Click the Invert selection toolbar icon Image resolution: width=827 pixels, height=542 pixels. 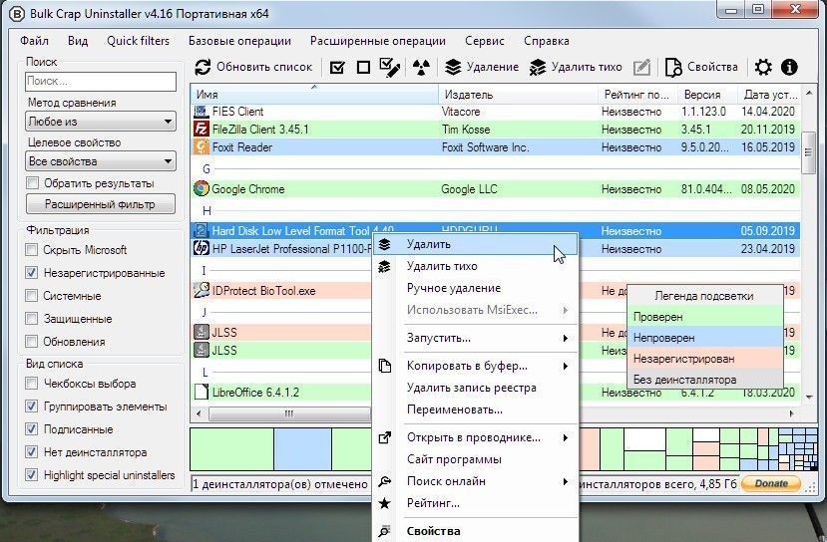pyautogui.click(x=389, y=67)
